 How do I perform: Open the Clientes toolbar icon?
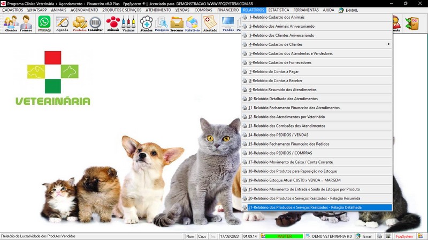pyautogui.click(x=11, y=23)
